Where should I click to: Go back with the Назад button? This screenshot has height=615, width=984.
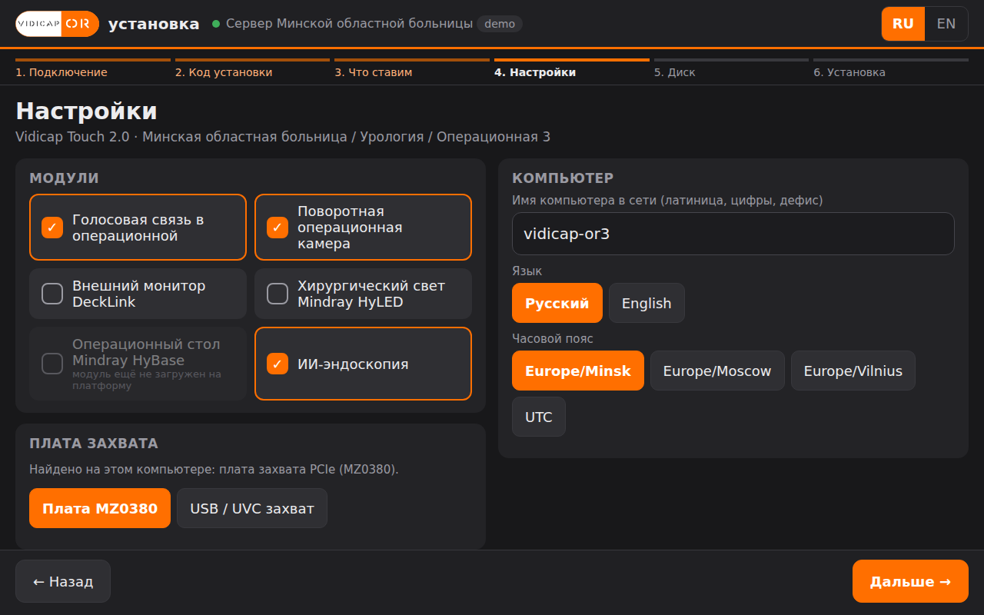pyautogui.click(x=63, y=581)
